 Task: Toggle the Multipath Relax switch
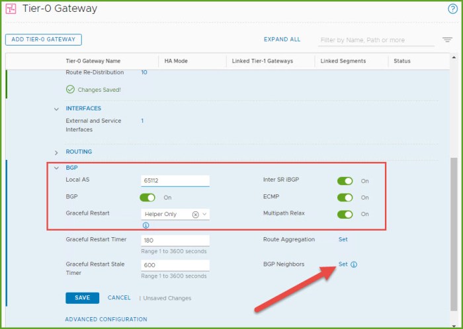pyautogui.click(x=345, y=214)
